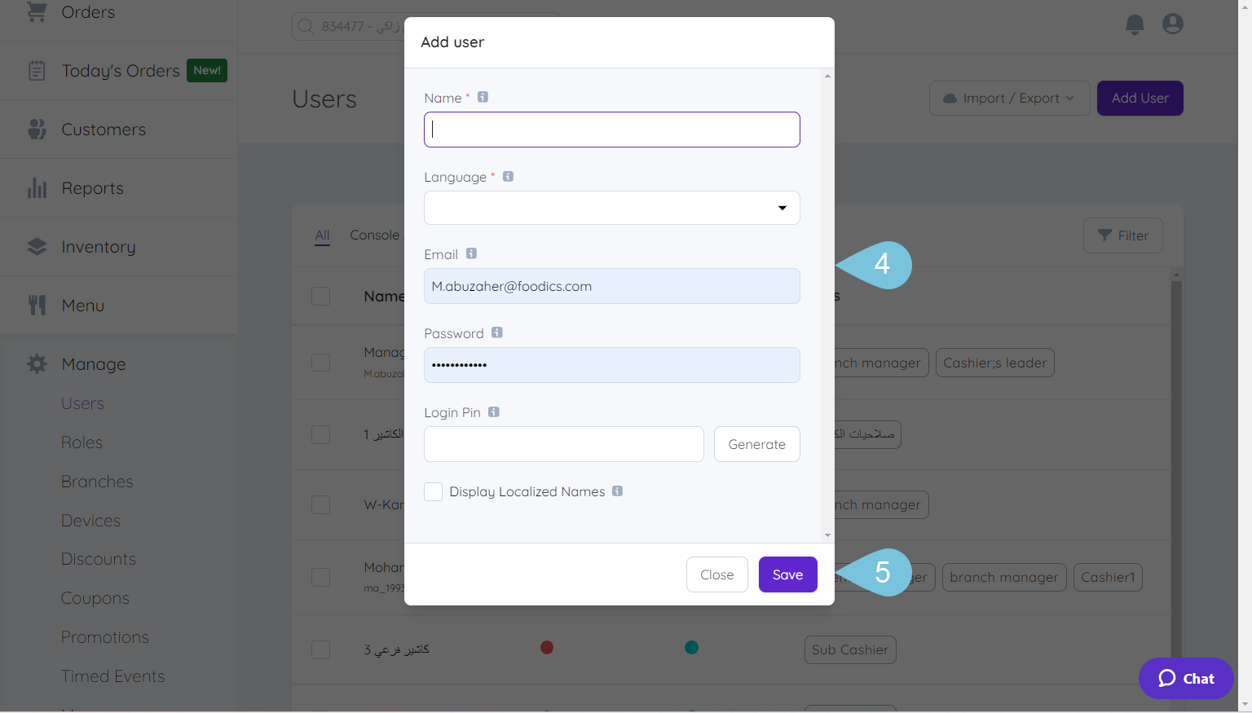Switch to the All tab
Image resolution: width=1252 pixels, height=713 pixels.
(x=323, y=235)
